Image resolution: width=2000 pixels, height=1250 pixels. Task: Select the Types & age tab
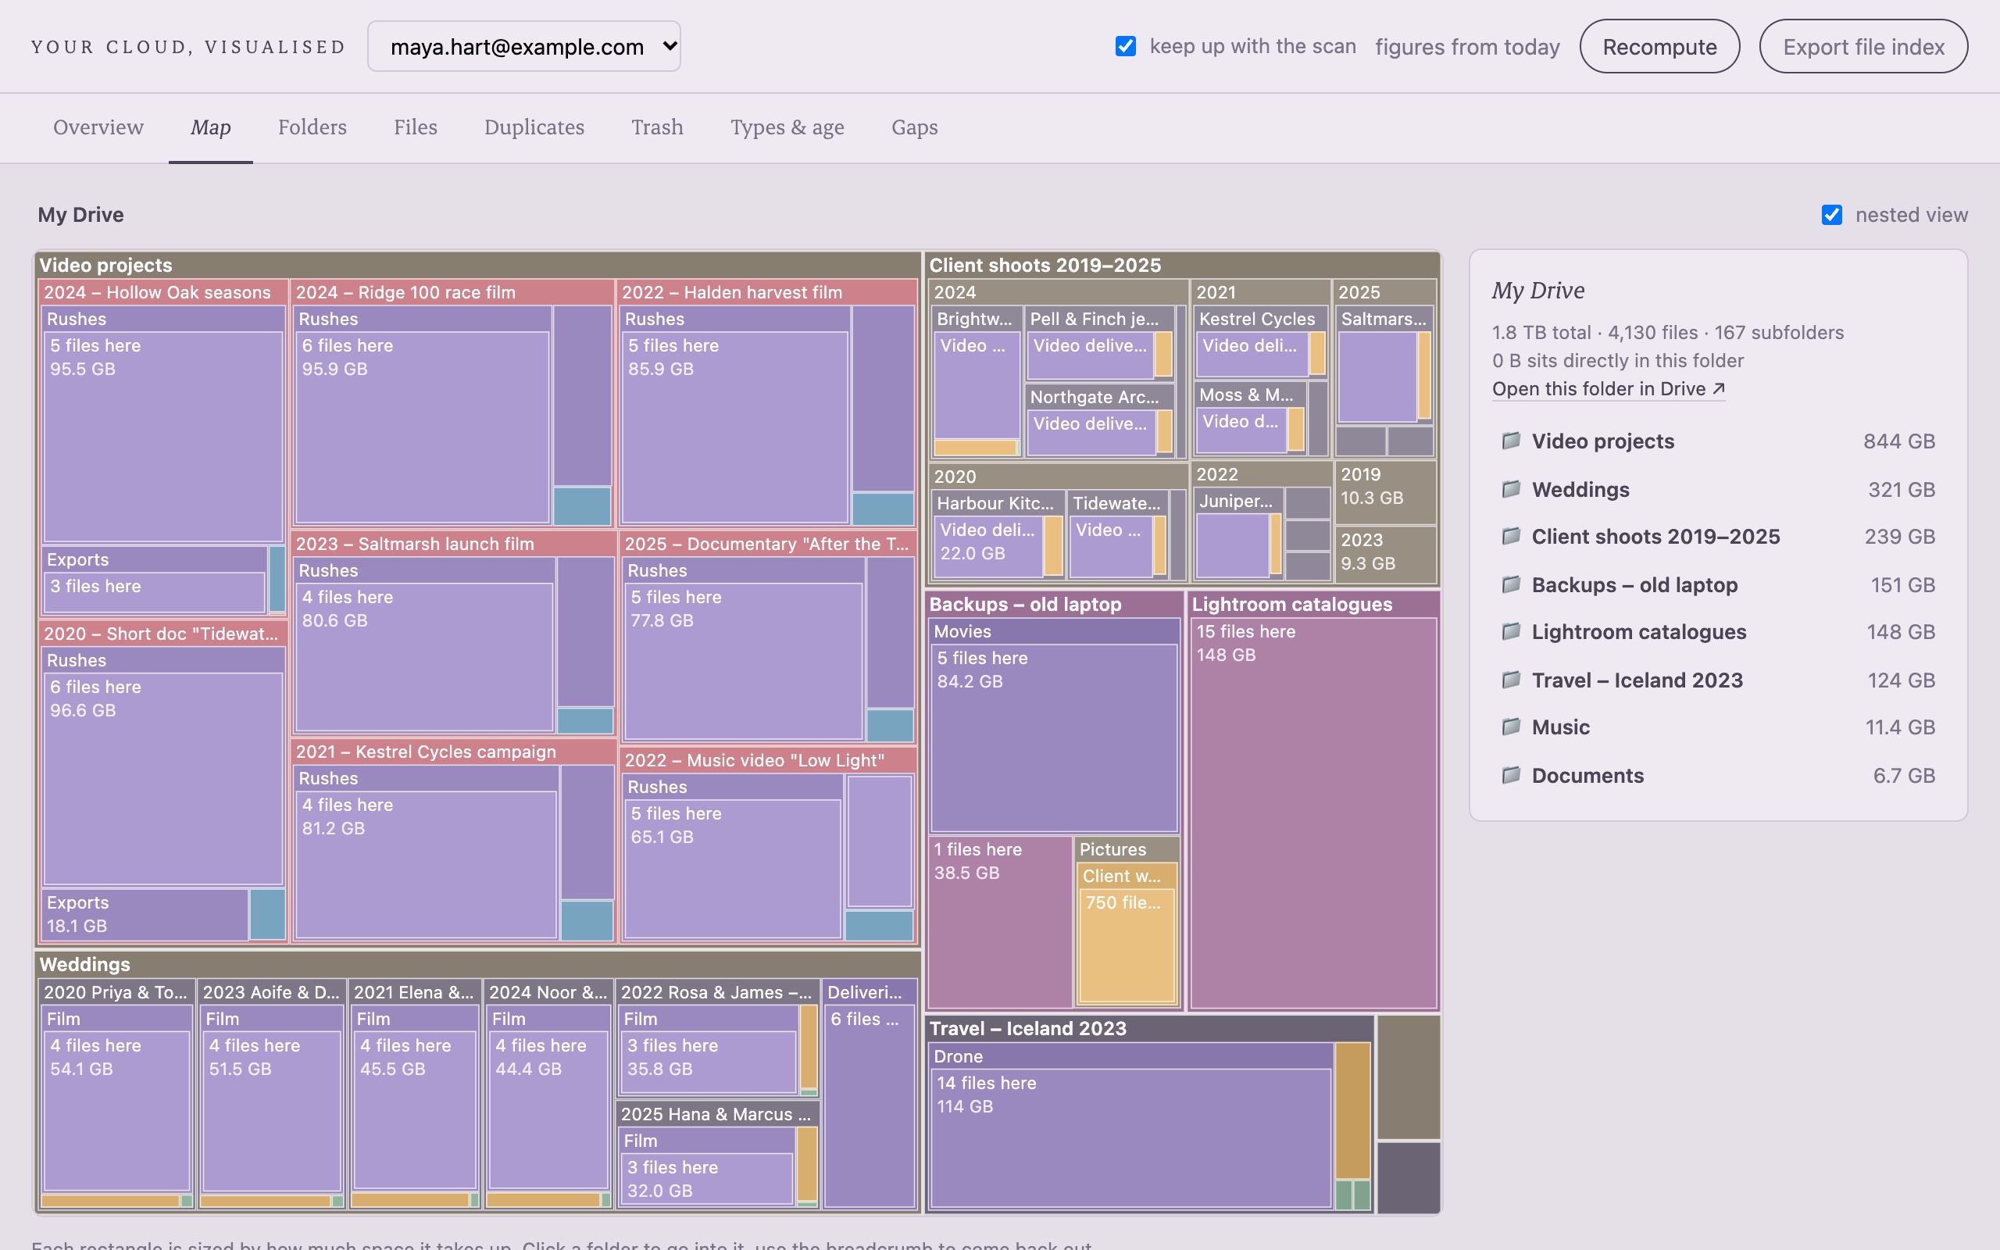(x=787, y=127)
